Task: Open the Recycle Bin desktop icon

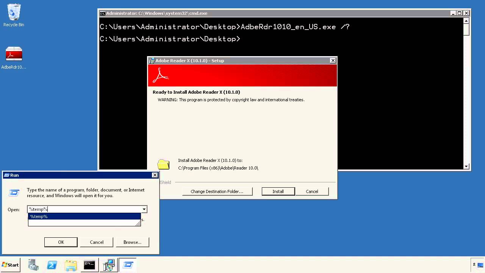Action: point(14,15)
